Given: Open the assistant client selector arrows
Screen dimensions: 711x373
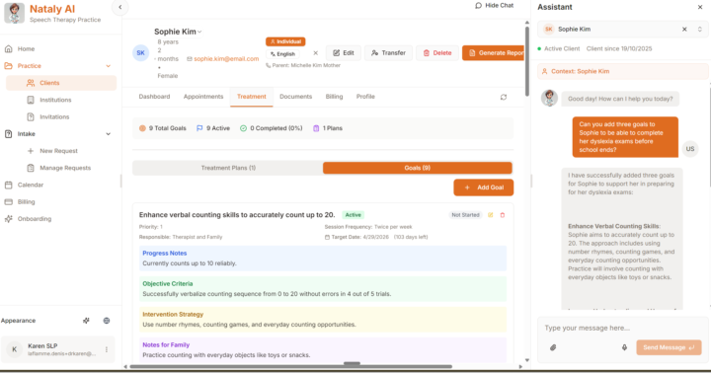Looking at the screenshot, I should click(700, 30).
